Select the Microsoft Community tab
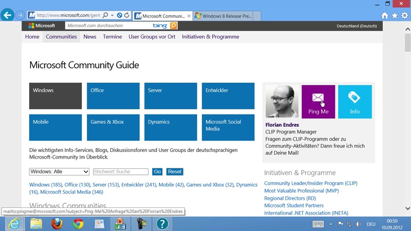The height and width of the screenshot is (231, 411). coord(162,16)
